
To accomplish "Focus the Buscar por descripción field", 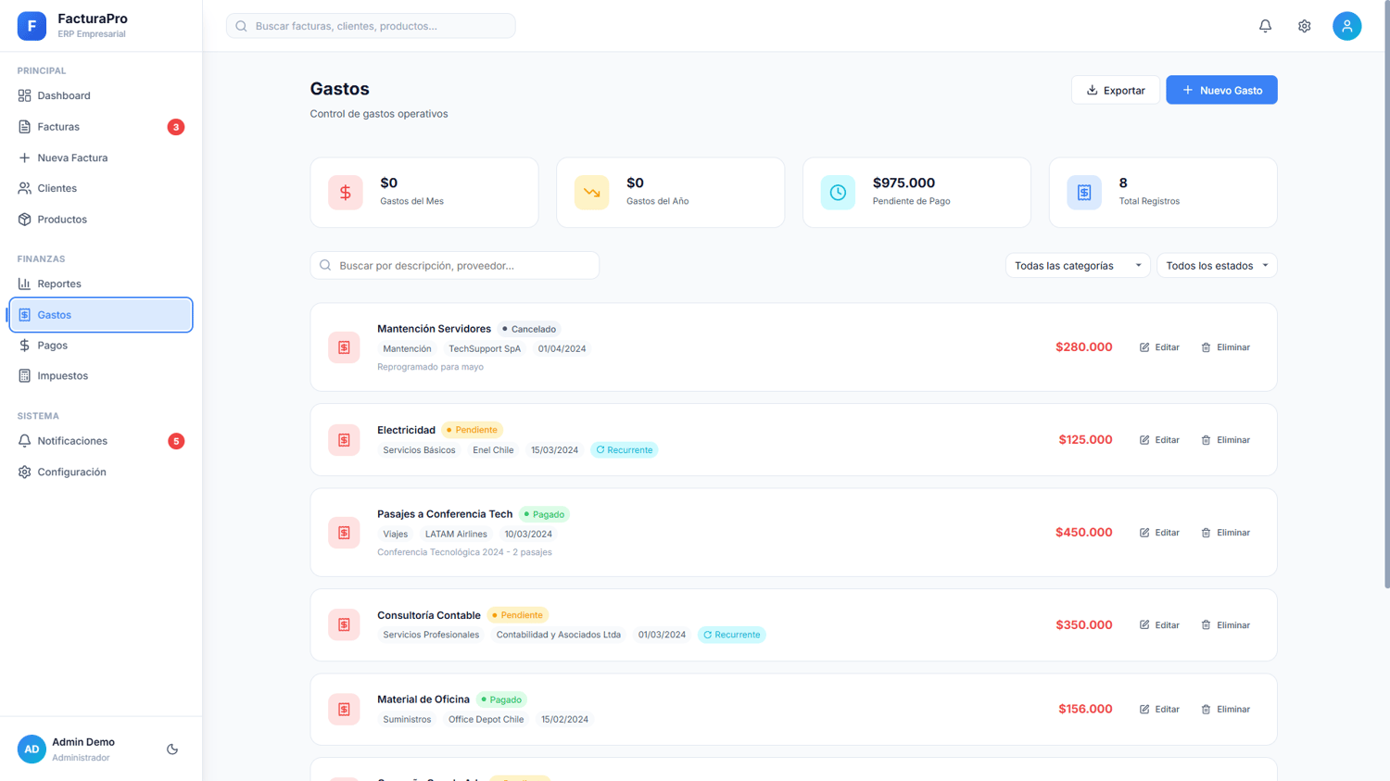I will click(x=454, y=266).
